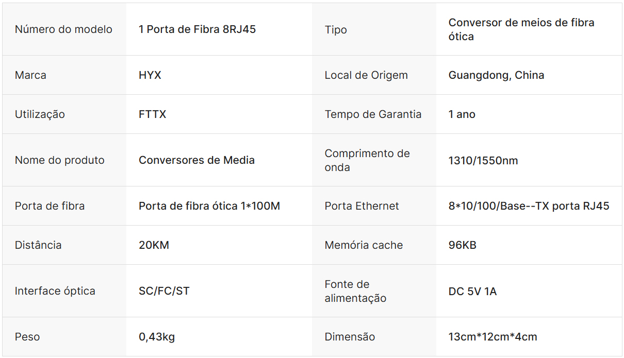
Task: Click the FTTX utilization value
Action: coord(153,114)
